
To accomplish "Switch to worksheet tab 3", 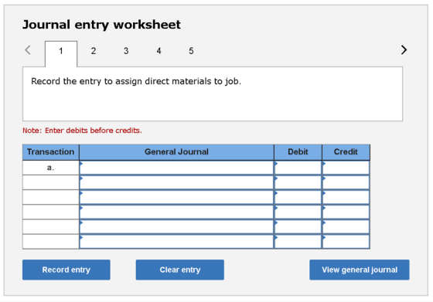I will coord(126,51).
